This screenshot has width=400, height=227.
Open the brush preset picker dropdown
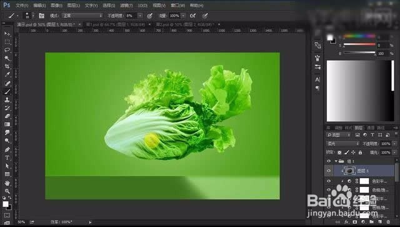pos(33,16)
